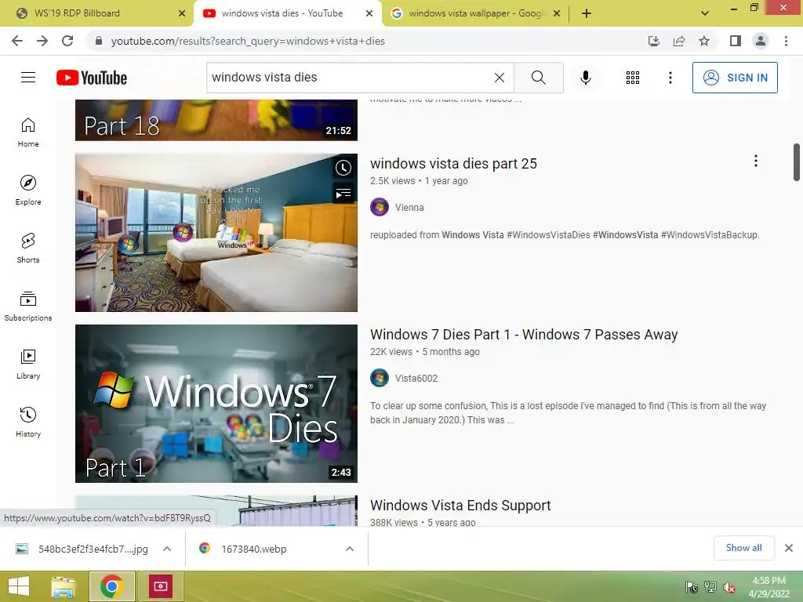Open History in the sidebar

28,422
